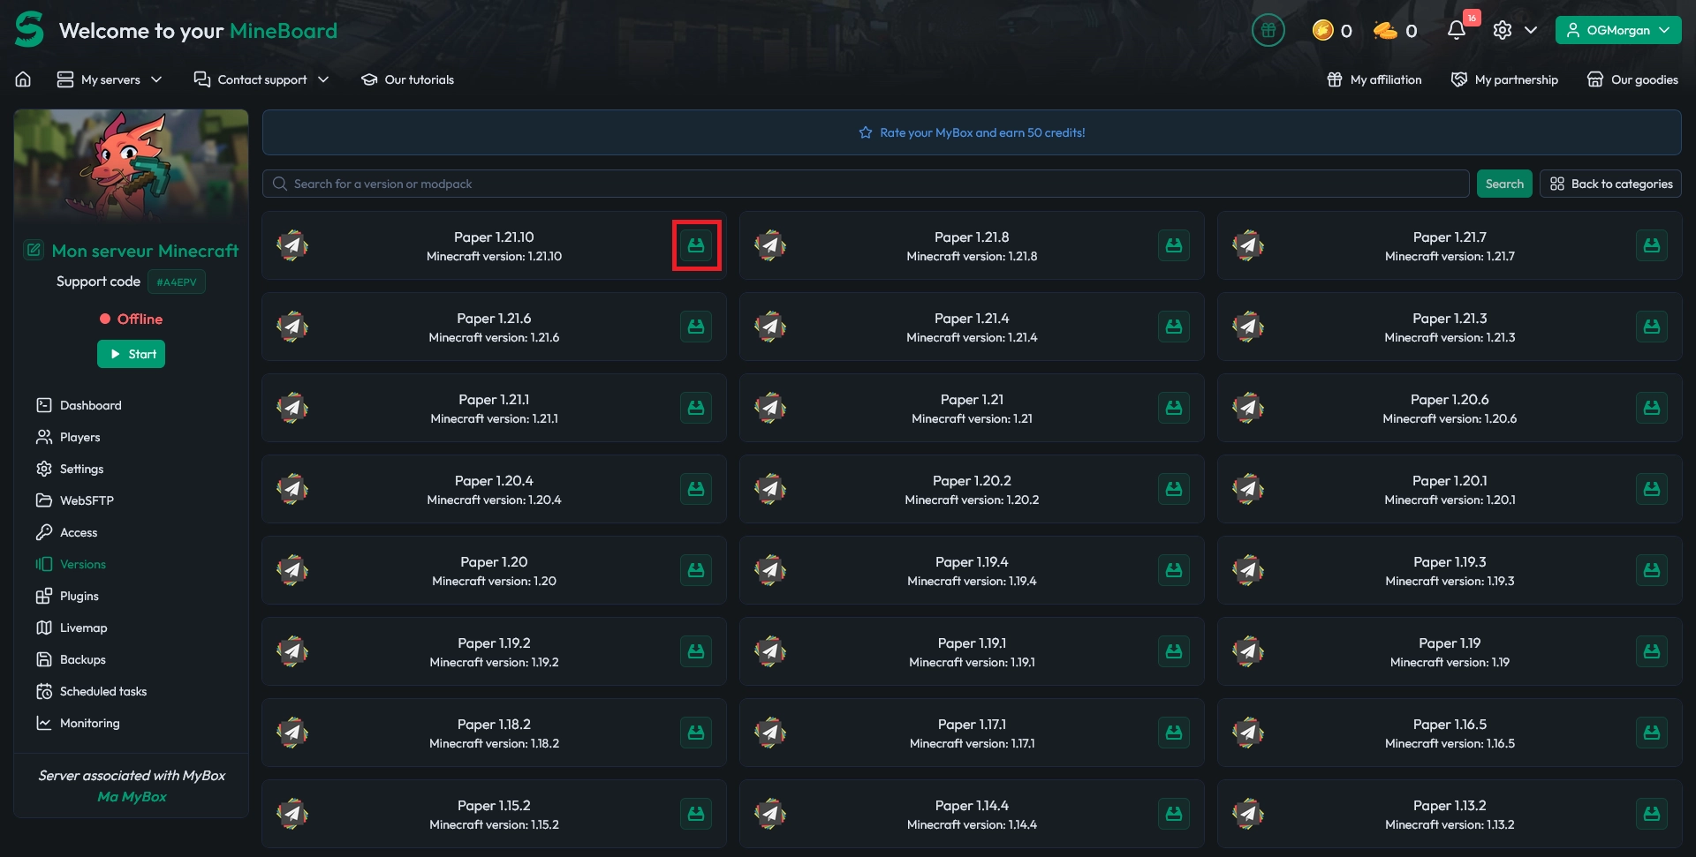Type in the version search field

(x=866, y=184)
